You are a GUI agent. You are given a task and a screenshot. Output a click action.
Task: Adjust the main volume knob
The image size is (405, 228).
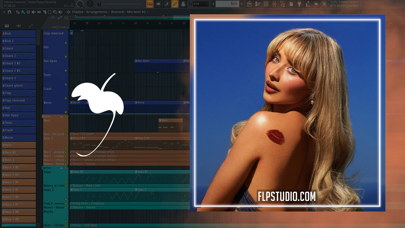click(x=80, y=4)
